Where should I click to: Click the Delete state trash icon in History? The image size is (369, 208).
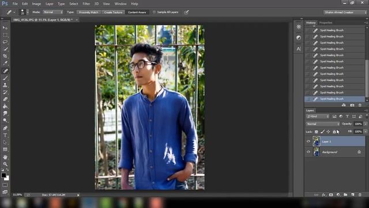click(x=360, y=105)
